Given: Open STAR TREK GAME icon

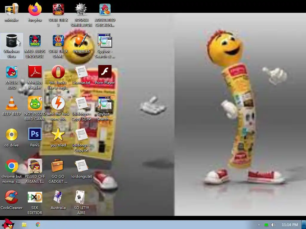Looking at the screenshot, I should click(x=58, y=41).
